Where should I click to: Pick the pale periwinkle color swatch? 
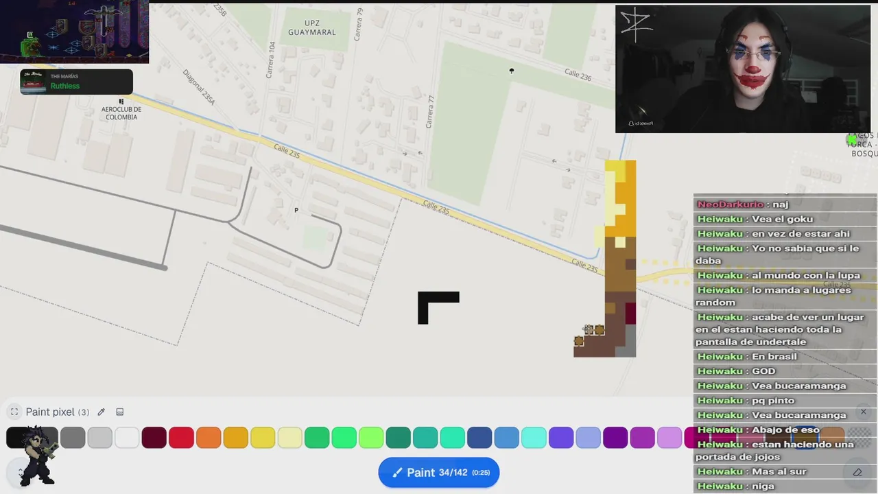coord(589,438)
